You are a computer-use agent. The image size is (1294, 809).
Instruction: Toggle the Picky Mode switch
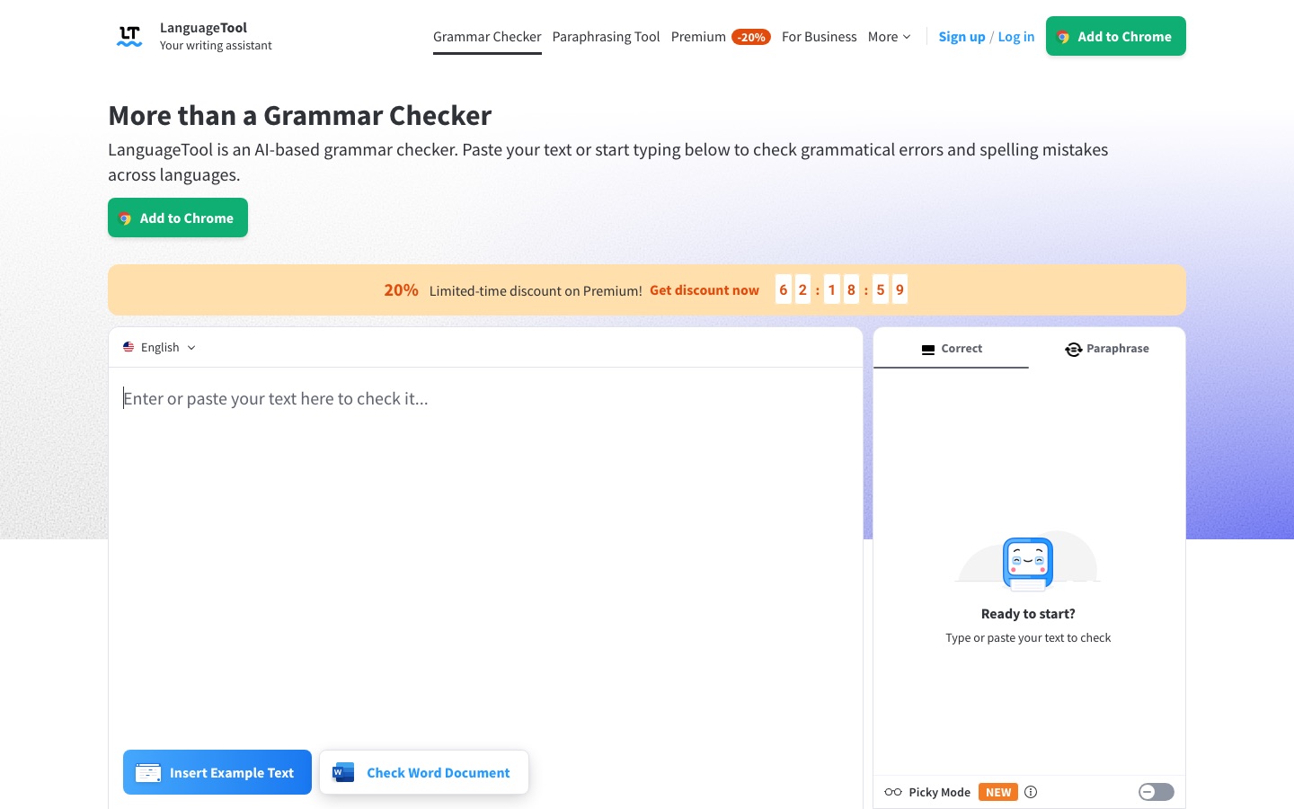coord(1156,792)
